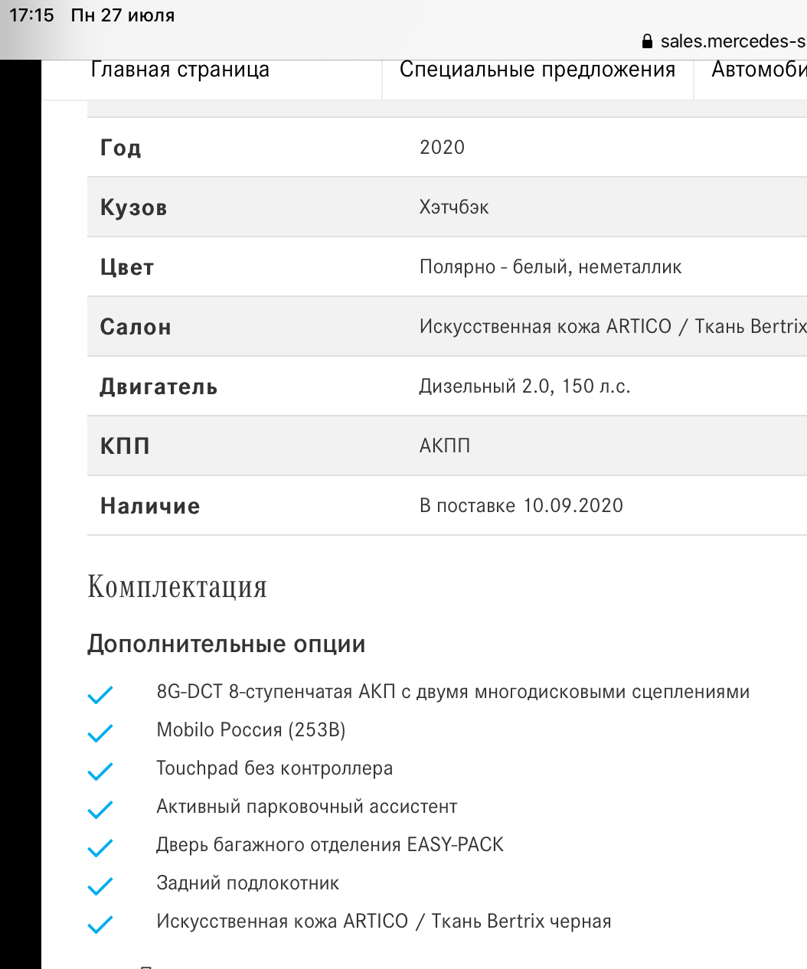Select the Кузов Хэтчбэк row
The image size is (807, 969).
pyautogui.click(x=447, y=207)
